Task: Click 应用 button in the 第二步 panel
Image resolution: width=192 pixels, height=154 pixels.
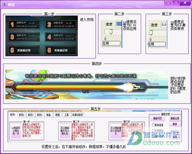Action: pos(111,43)
